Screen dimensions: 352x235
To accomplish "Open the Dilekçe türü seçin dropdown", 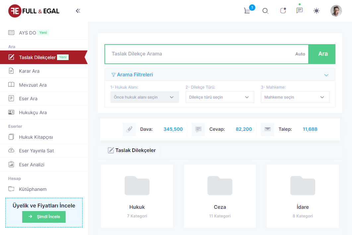I will click(x=219, y=97).
